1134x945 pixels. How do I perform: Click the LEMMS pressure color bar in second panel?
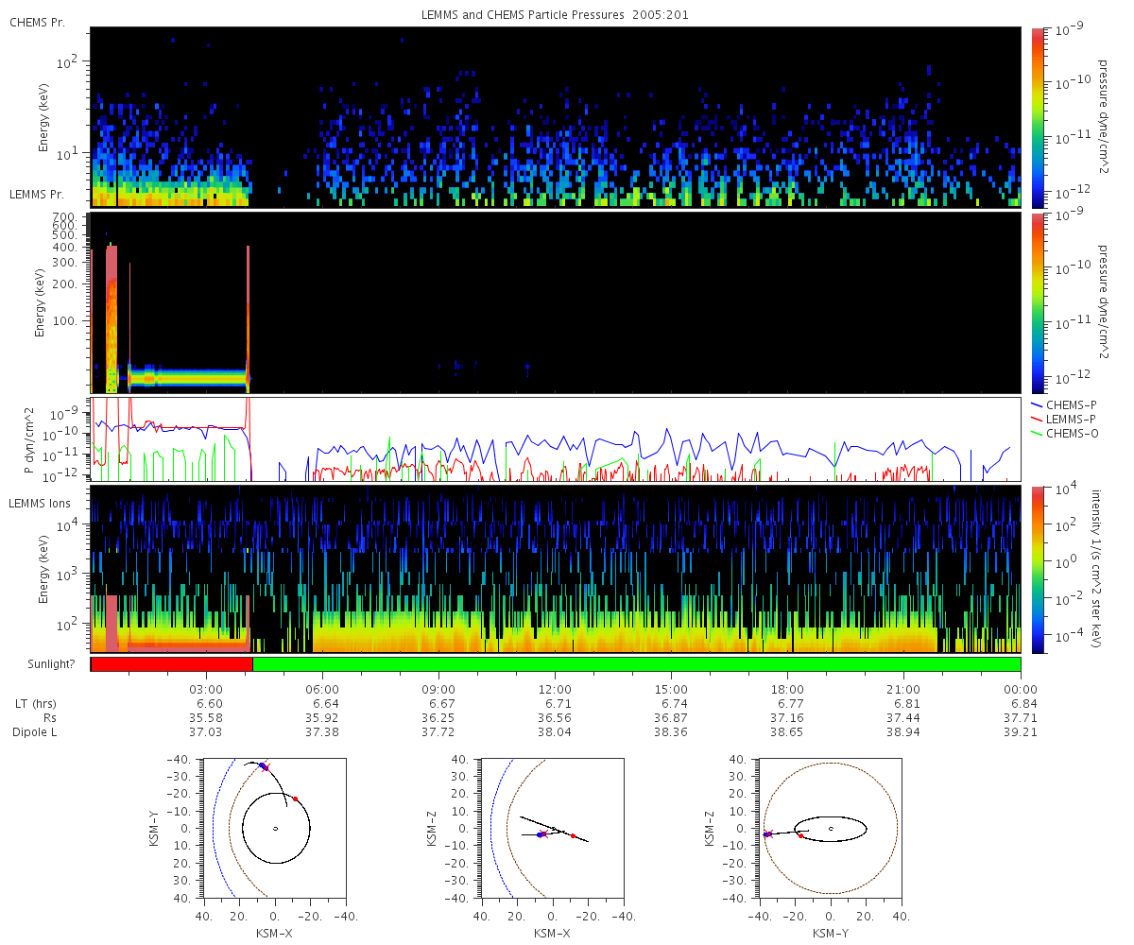click(1038, 303)
